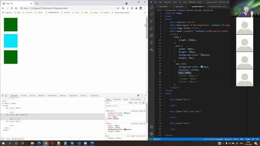Go to Chrome home page
Screen dimensions: 260x146
pyautogui.click(x=16, y=8)
